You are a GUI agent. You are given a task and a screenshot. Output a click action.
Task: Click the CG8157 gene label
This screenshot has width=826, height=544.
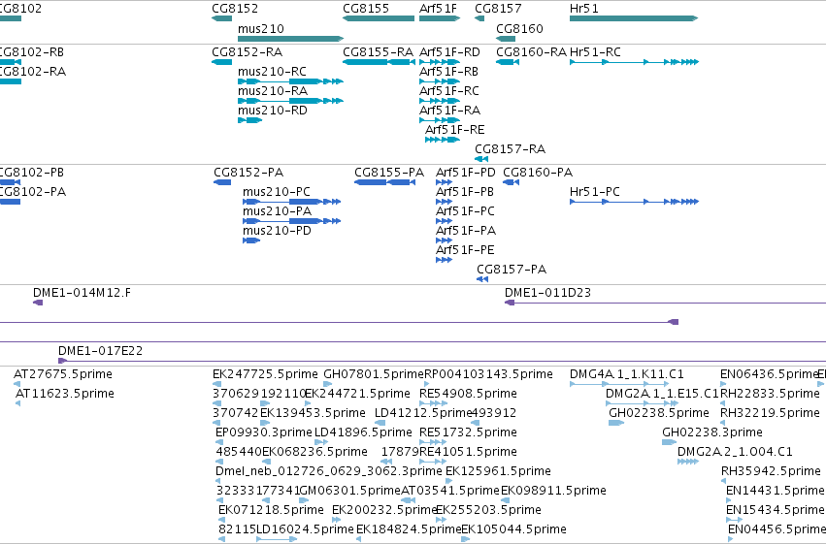coord(498,9)
